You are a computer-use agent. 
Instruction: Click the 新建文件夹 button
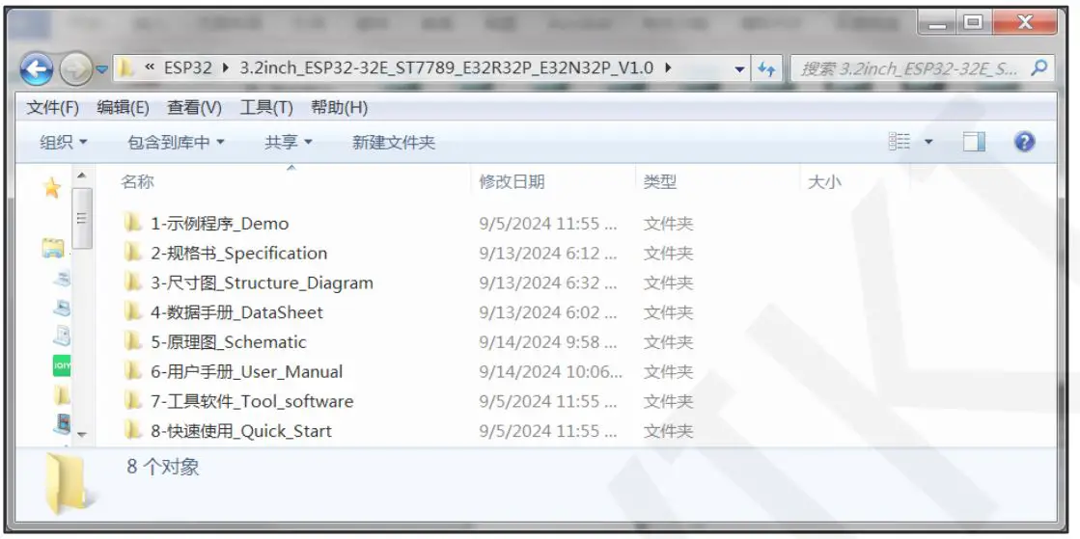[x=393, y=143]
